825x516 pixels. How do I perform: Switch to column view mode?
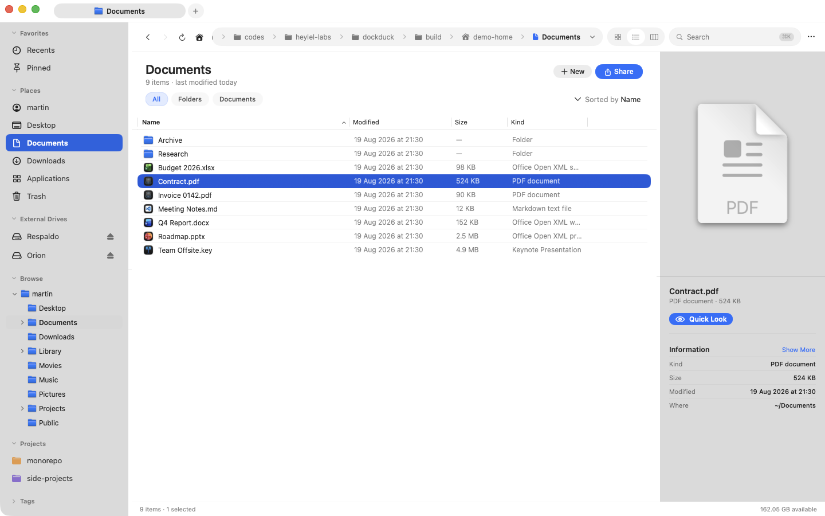pos(654,37)
